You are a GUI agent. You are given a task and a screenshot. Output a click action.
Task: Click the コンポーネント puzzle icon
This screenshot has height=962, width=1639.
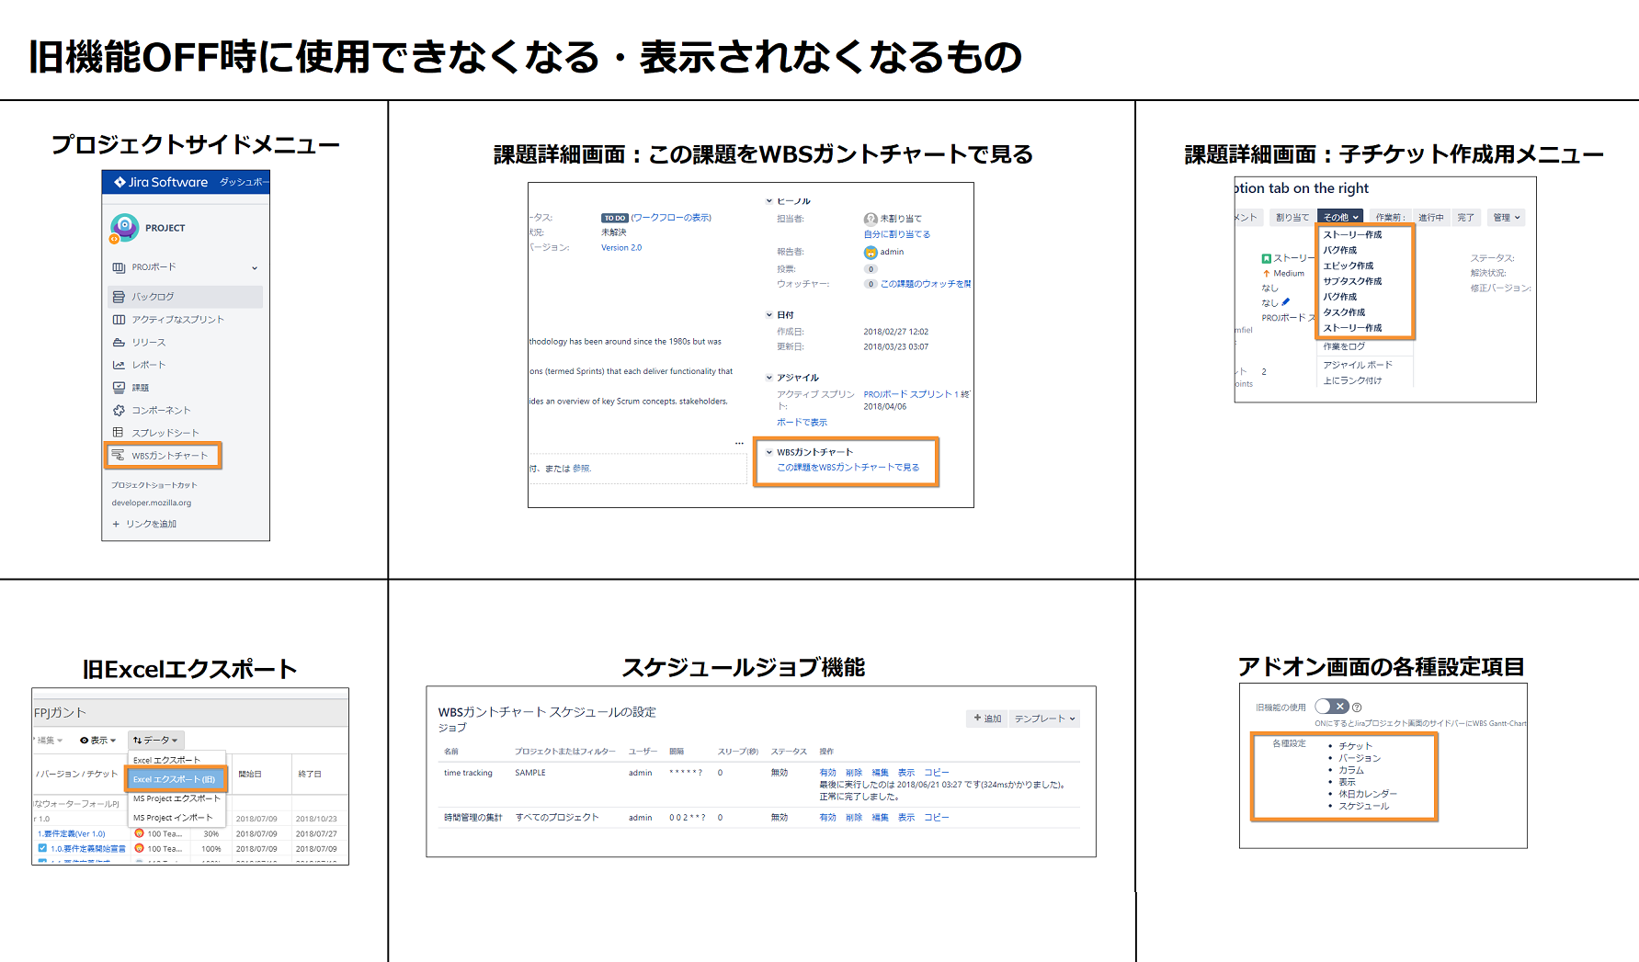tap(119, 410)
